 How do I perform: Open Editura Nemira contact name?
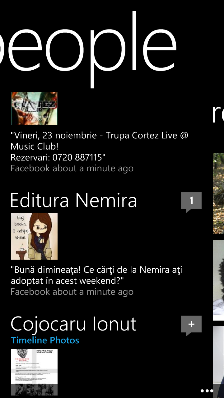(73, 200)
